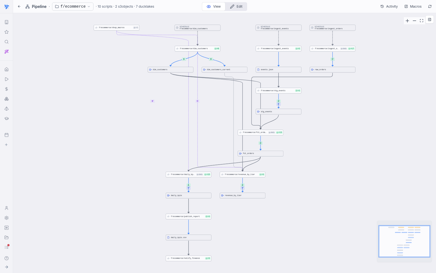Open user profile icon in sidebar
Viewport: 436px width, 273px height.
tap(7, 208)
